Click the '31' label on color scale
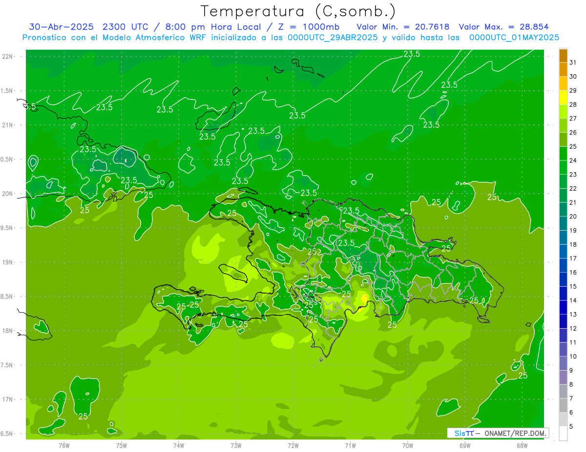The height and width of the screenshot is (452, 586). pyautogui.click(x=573, y=62)
